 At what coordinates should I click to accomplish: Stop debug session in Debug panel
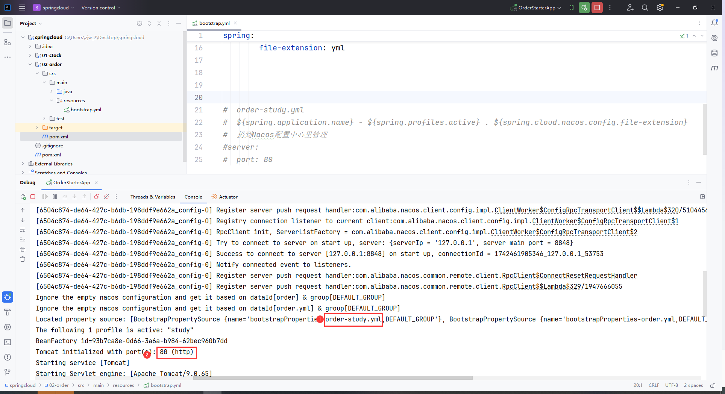point(33,197)
